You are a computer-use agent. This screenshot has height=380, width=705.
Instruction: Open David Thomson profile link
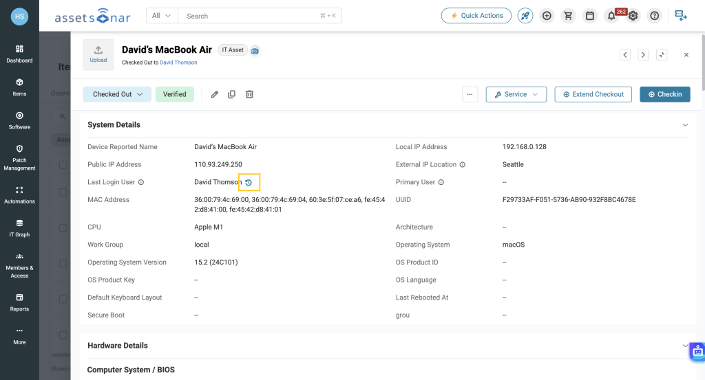(178, 63)
